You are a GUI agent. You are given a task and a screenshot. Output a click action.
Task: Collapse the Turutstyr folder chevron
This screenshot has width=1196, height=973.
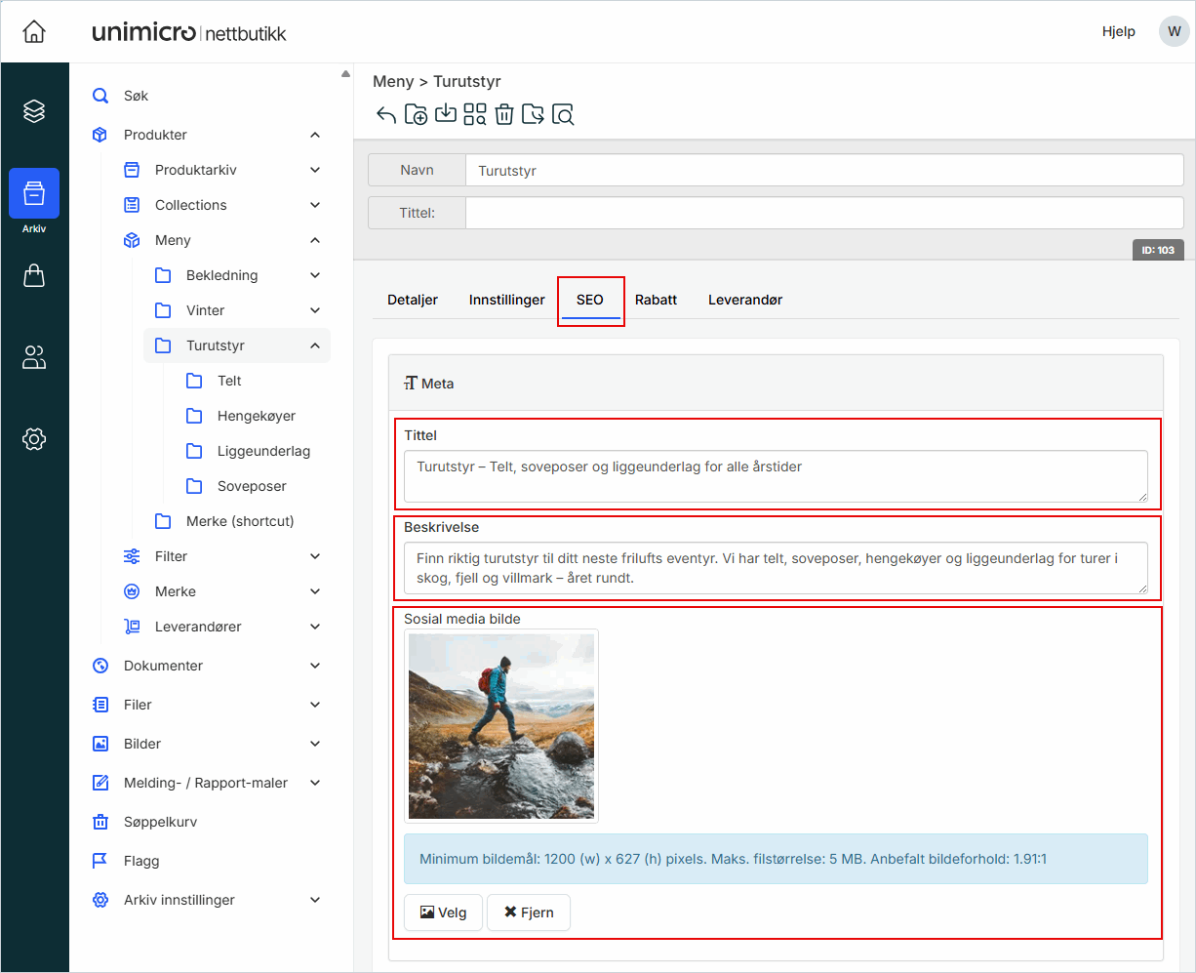coord(315,345)
